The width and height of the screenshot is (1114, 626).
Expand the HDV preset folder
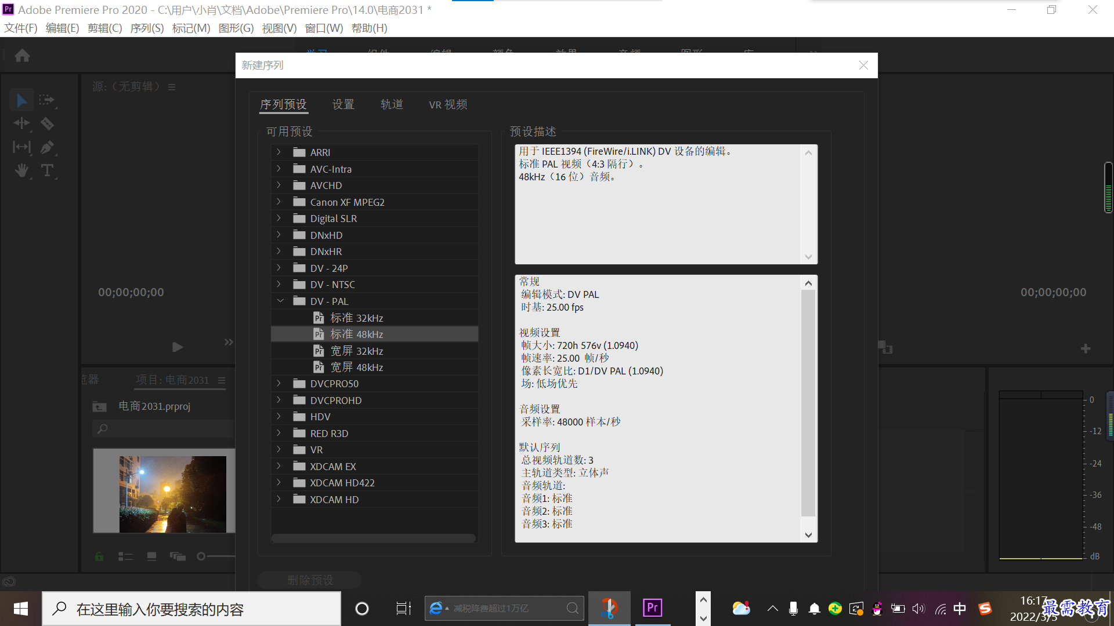279,417
